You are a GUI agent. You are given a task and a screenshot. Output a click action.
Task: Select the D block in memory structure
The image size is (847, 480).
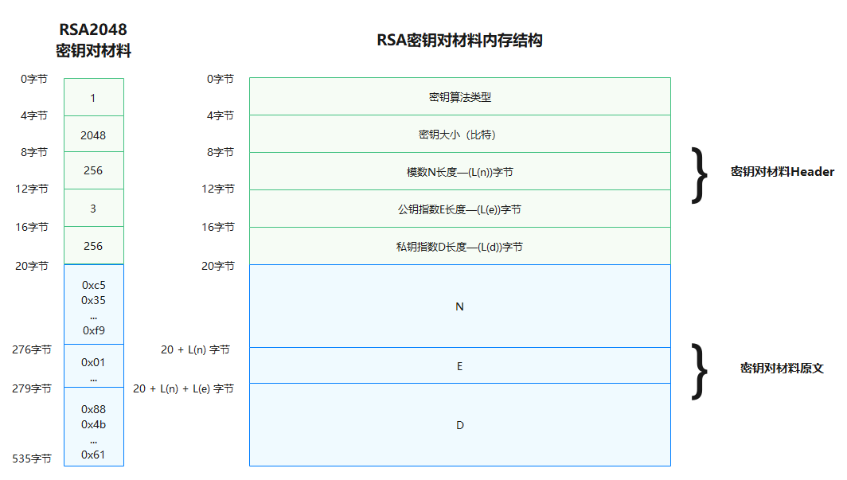[459, 425]
